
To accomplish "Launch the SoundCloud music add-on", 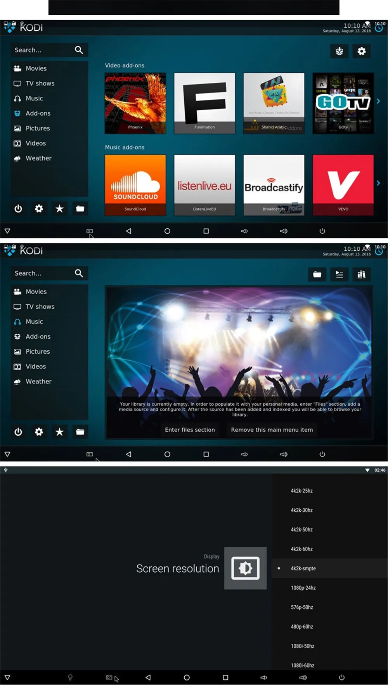I will coord(135,185).
